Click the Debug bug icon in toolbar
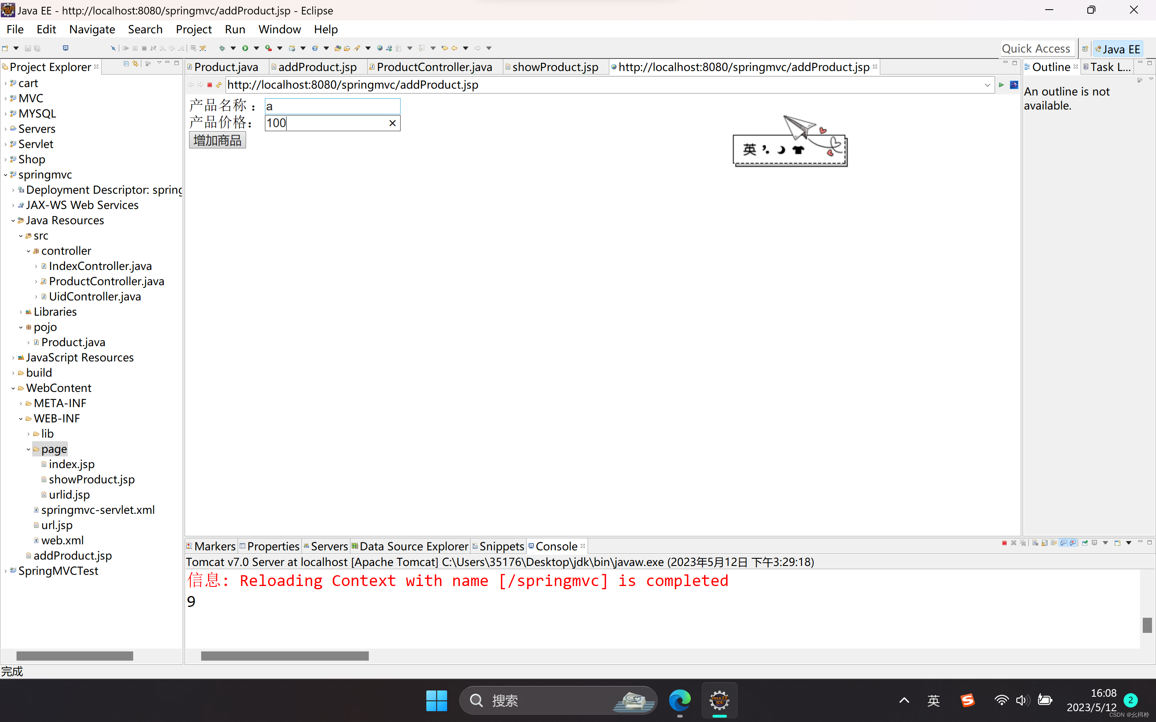Image resolution: width=1156 pixels, height=722 pixels. 222,48
